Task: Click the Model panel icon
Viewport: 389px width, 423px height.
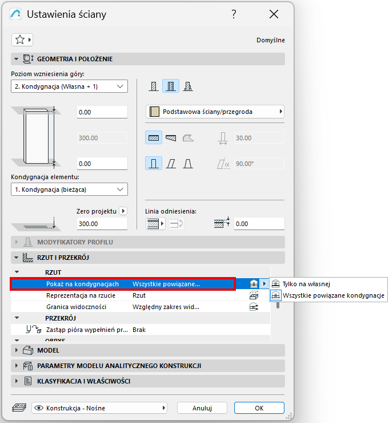Action: coord(28,350)
